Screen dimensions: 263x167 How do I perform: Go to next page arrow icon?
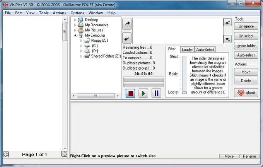pyautogui.click(x=64, y=154)
